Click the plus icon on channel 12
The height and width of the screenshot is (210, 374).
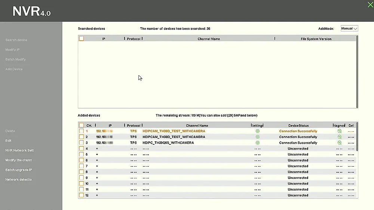pyautogui.click(x=97, y=195)
